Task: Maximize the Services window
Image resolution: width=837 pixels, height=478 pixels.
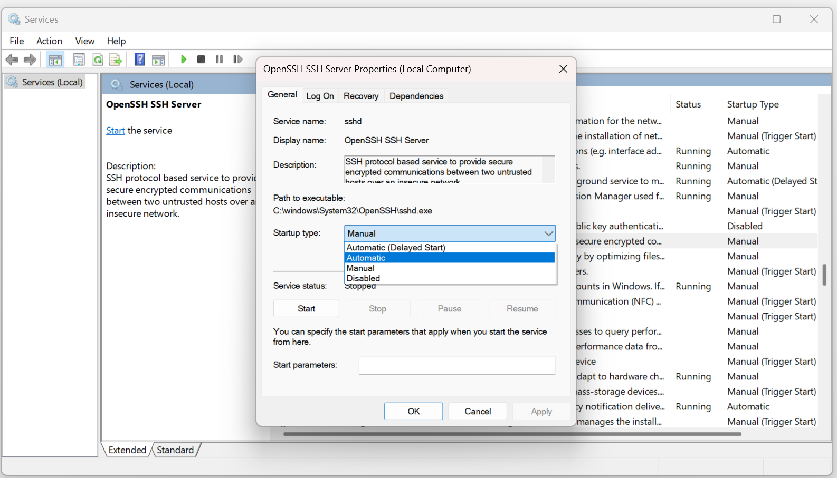Action: (x=776, y=19)
